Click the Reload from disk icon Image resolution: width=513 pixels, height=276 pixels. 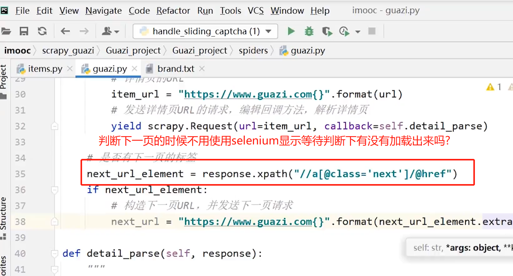click(x=42, y=31)
